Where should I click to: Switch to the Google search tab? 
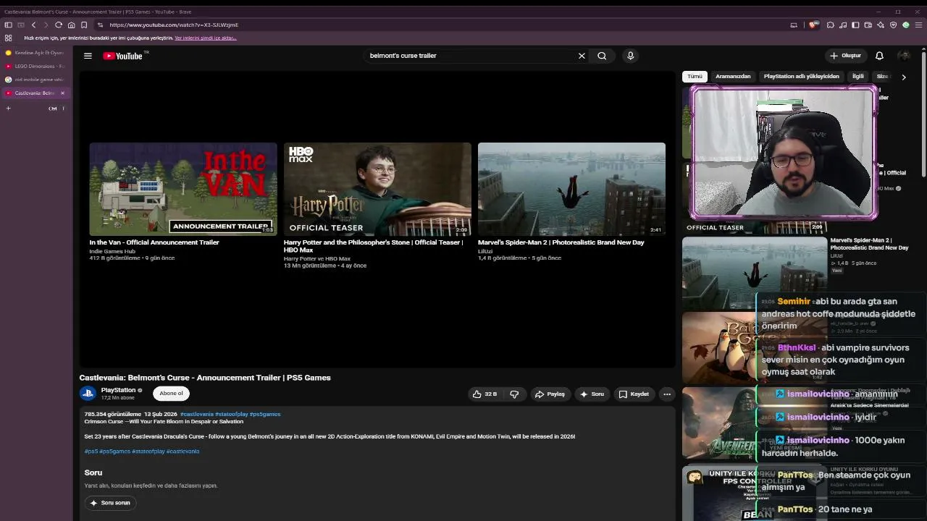click(35, 80)
